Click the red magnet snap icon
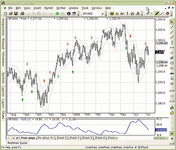 [x=167, y=13]
